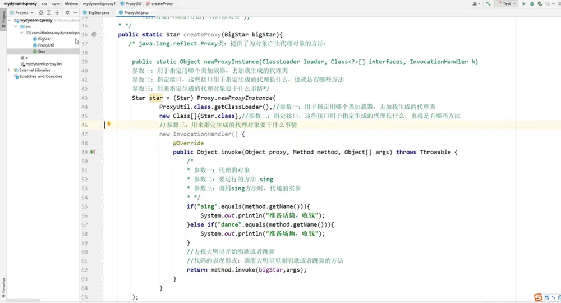
Task: Click the Collapse All icon in the Project panel
Action: [57, 12]
